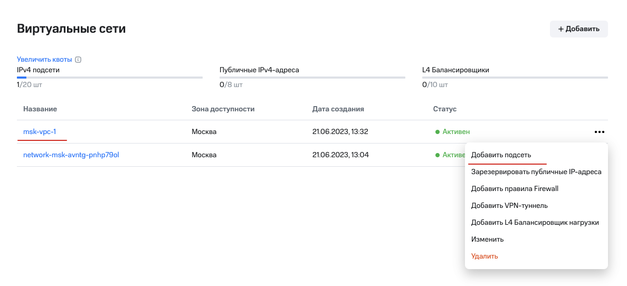Choose Добавить VPN-туннель menu item
The width and height of the screenshot is (627, 286).
[x=509, y=206]
